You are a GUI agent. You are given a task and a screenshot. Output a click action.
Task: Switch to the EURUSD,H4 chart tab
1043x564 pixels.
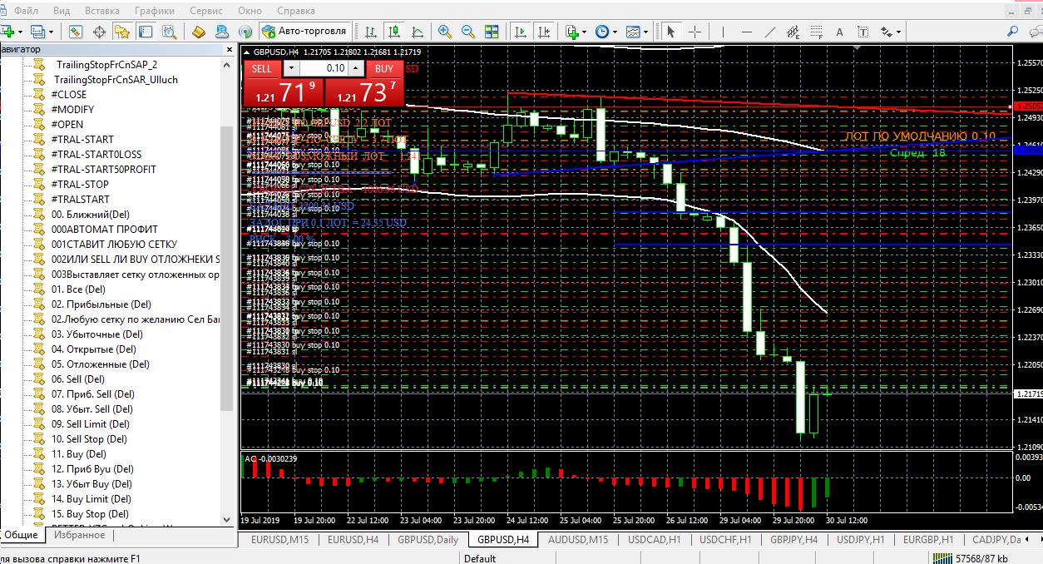(353, 539)
